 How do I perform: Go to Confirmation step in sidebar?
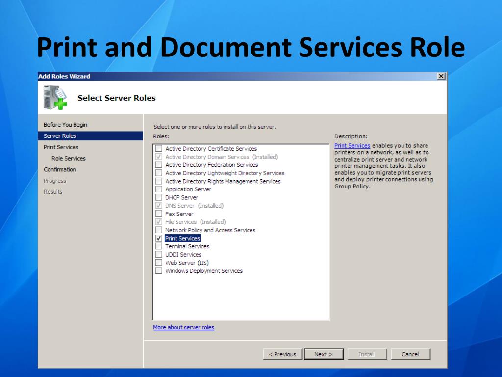point(60,169)
